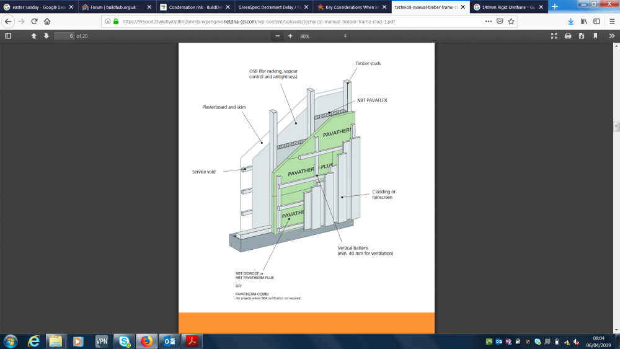
Task: Go to the previous PDF page
Action: coord(34,36)
